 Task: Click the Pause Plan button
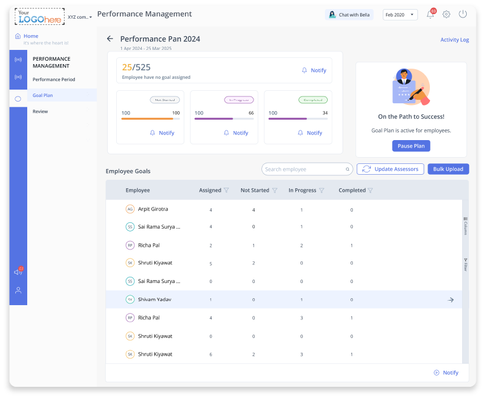[411, 146]
